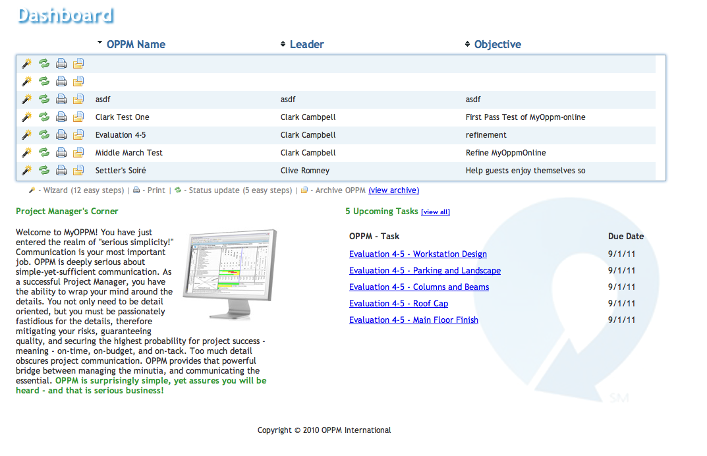Select the Middle March Test name cell
This screenshot has height=456, width=707.
[129, 153]
